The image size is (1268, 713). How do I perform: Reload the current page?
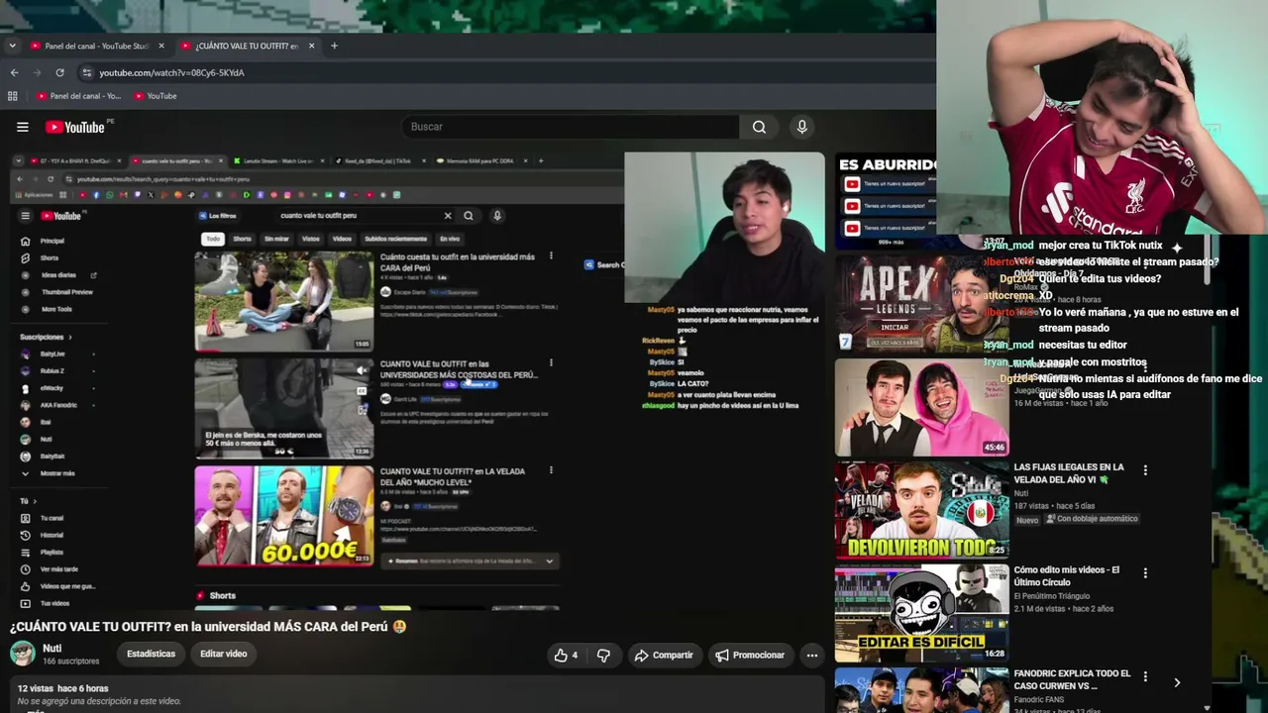[x=60, y=72]
